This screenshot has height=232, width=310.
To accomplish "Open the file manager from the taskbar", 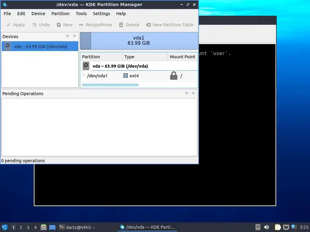I will 44,227.
